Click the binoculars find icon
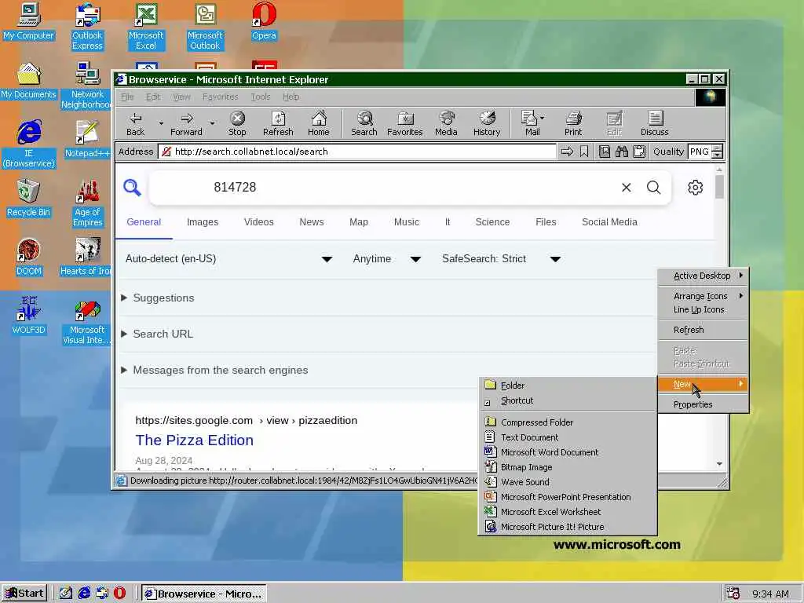The height and width of the screenshot is (603, 804). point(622,152)
